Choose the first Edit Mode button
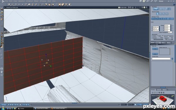The image size is (176, 110). pos(156,9)
